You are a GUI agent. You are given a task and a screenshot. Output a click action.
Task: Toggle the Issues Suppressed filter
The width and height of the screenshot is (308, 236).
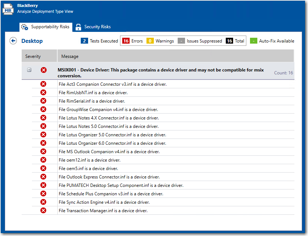tap(200, 41)
